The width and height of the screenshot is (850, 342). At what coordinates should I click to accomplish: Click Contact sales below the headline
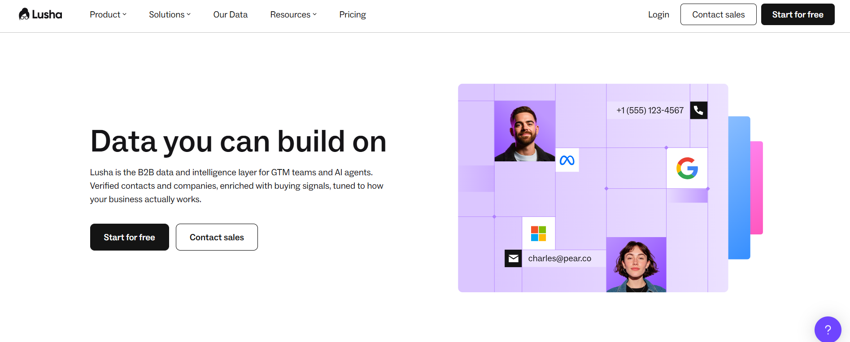[217, 237]
